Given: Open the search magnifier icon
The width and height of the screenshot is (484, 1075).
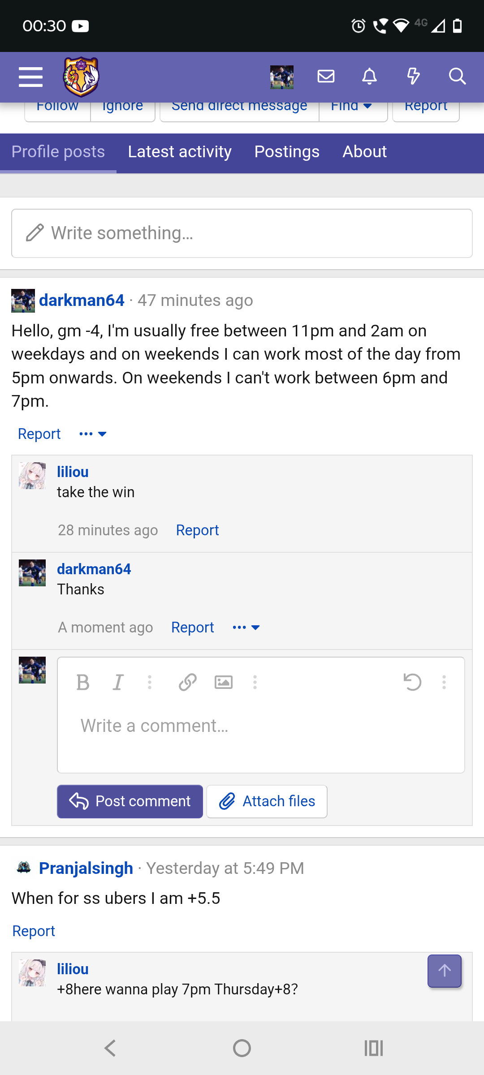Looking at the screenshot, I should pos(457,77).
